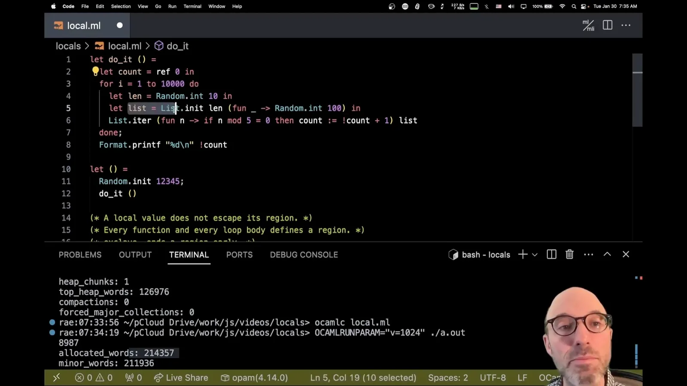
Task: Open the DEBUG CONSOLE tab
Action: tap(304, 255)
